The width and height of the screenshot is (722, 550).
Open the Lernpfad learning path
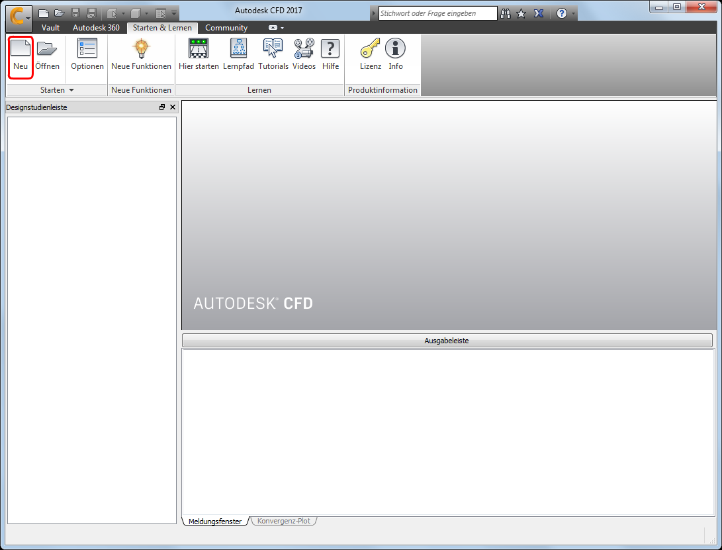coord(238,55)
